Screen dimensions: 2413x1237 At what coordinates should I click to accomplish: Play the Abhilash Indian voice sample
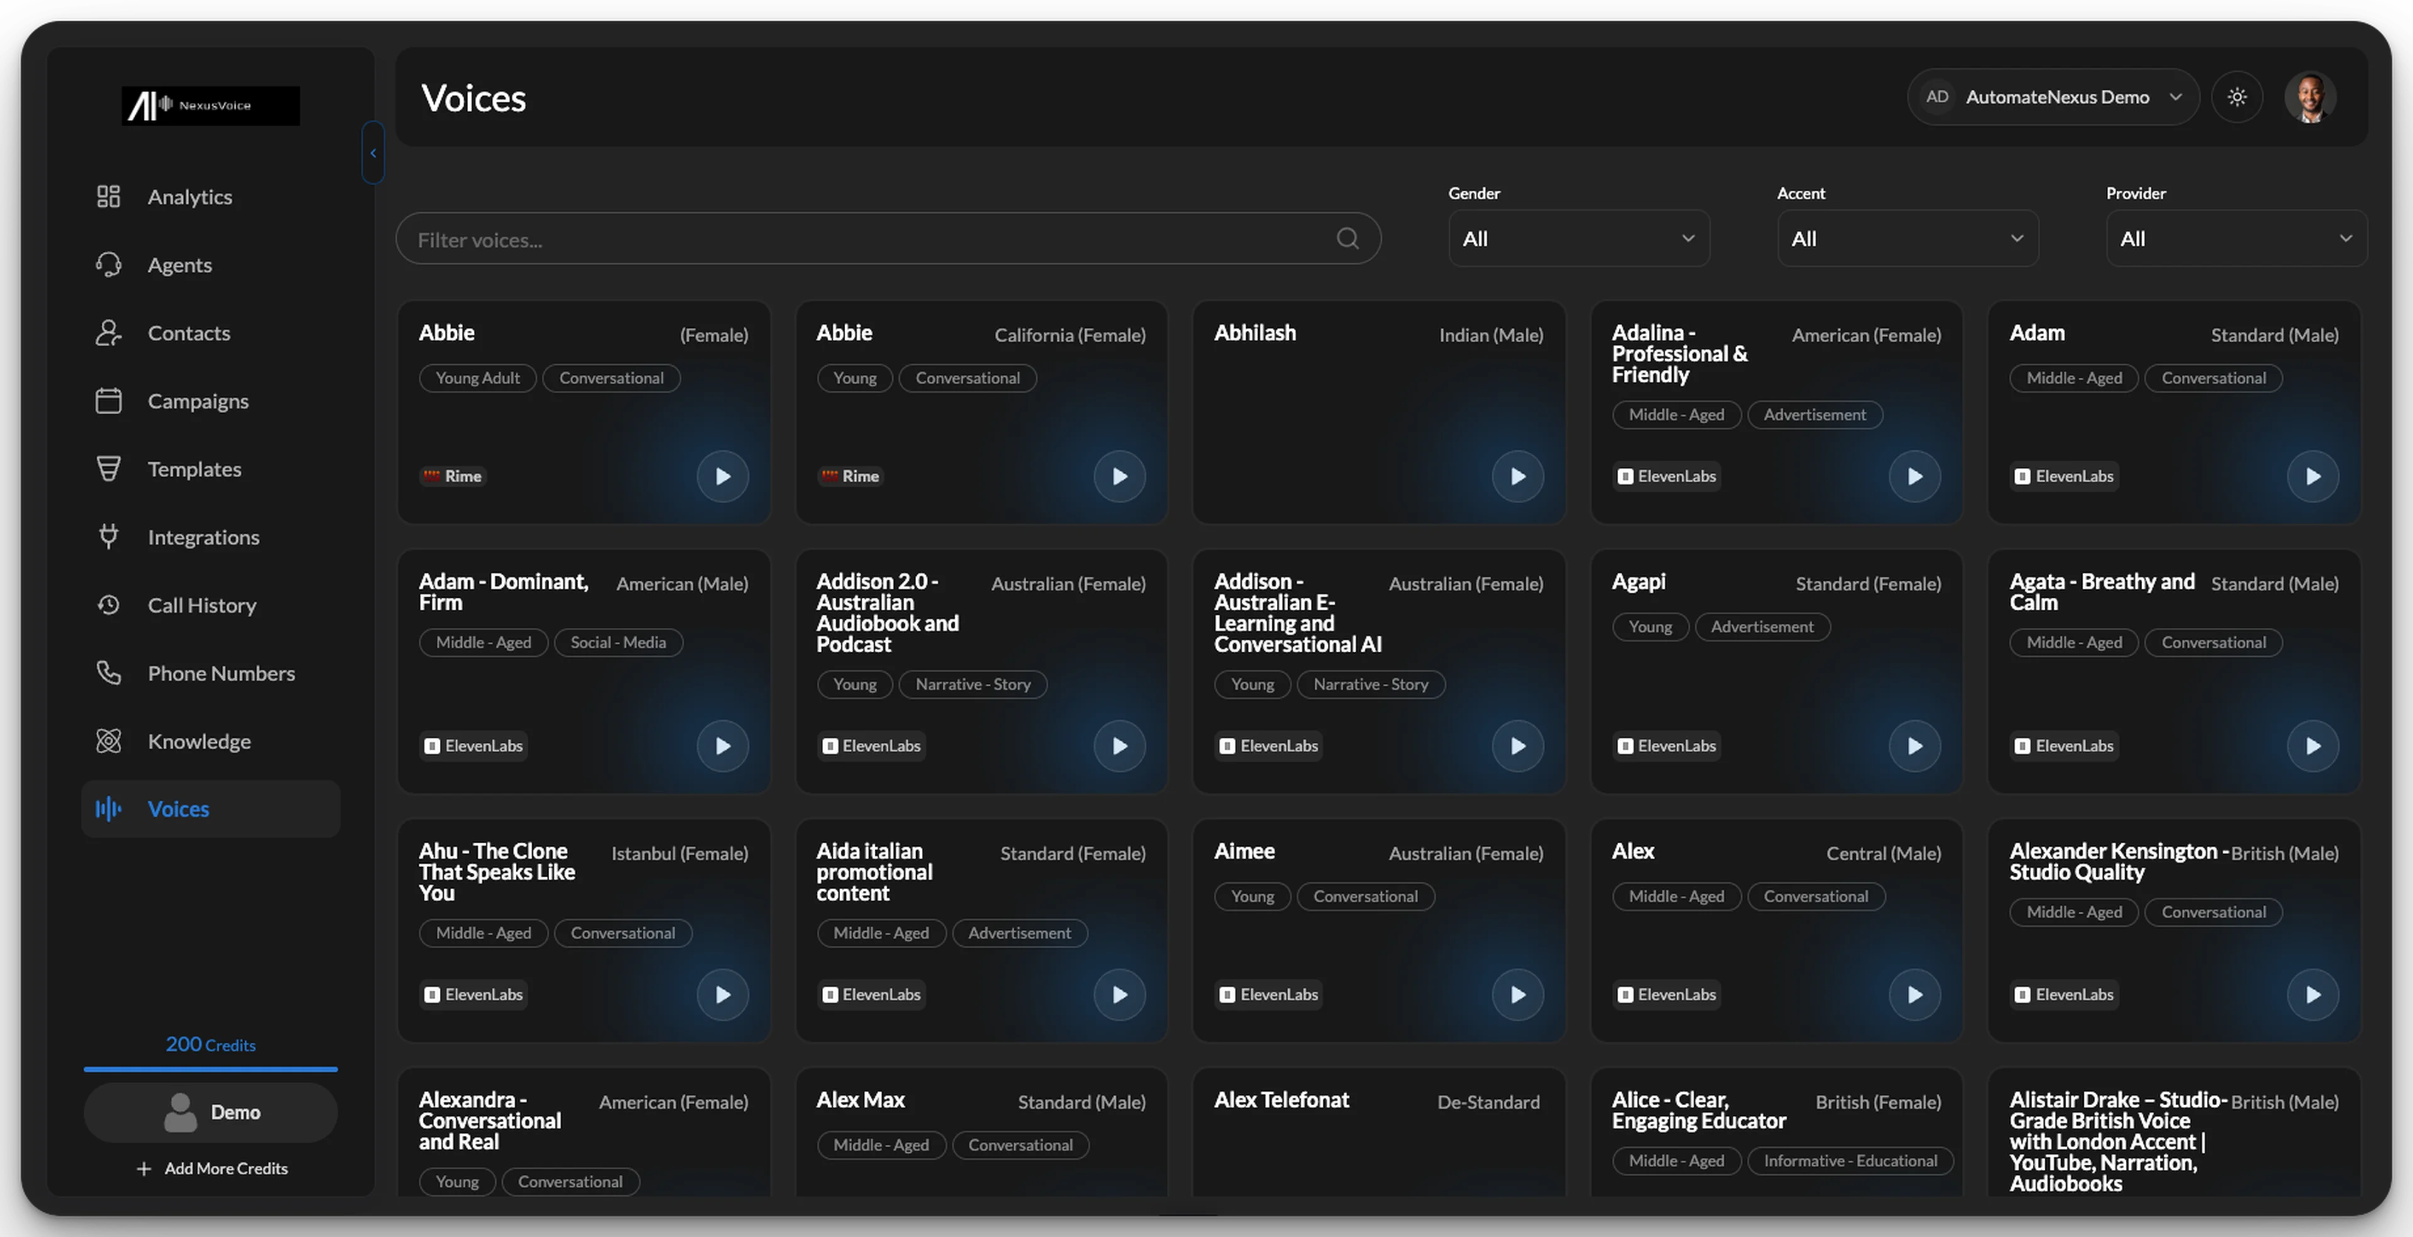click(1518, 476)
